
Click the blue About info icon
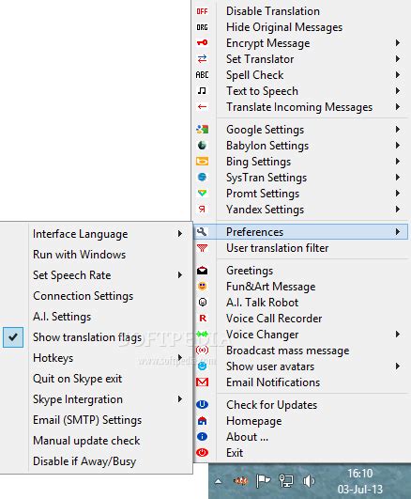[x=202, y=437]
